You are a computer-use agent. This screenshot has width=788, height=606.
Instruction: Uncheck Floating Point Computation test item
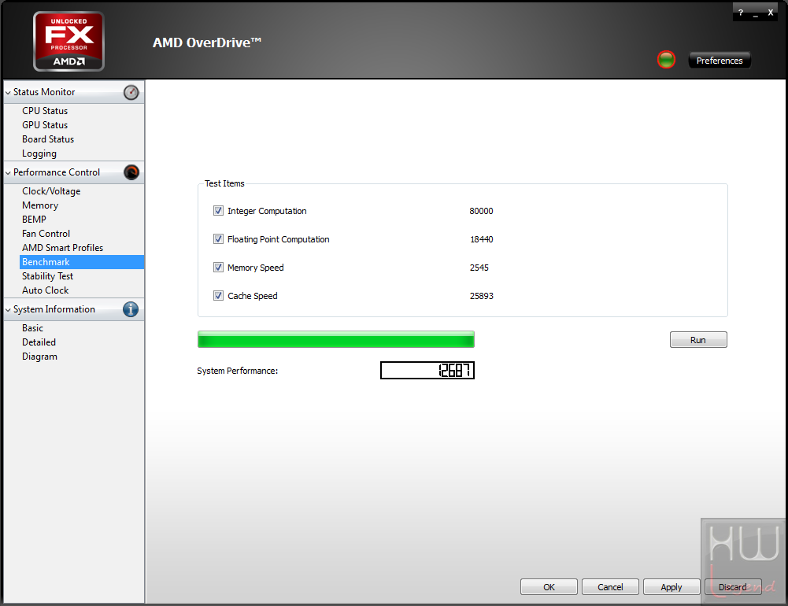(x=218, y=238)
